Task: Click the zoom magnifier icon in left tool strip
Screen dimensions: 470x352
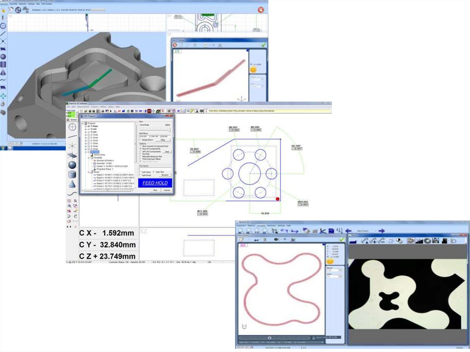Action: (69, 206)
